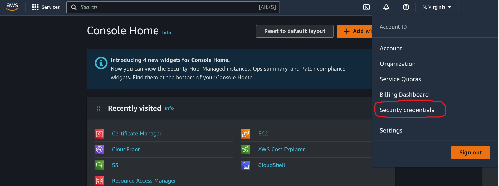Open the Resource Access Manager link
499x186 pixels.
(x=144, y=181)
